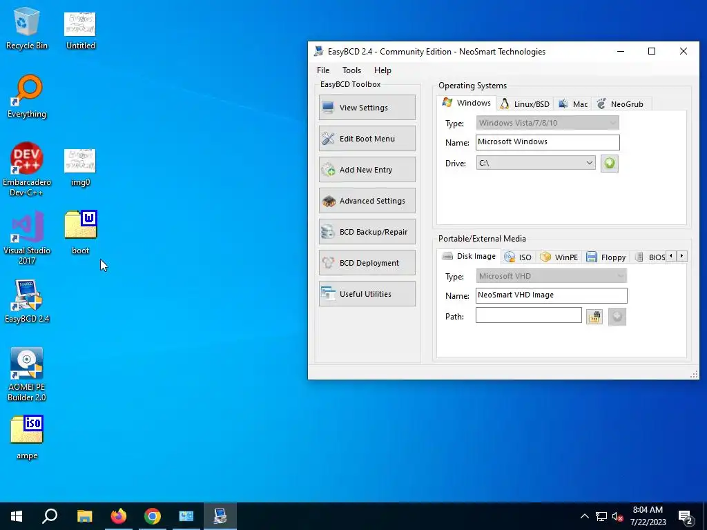Select the img0 image file icon
707x530 pixels.
pyautogui.click(x=80, y=167)
